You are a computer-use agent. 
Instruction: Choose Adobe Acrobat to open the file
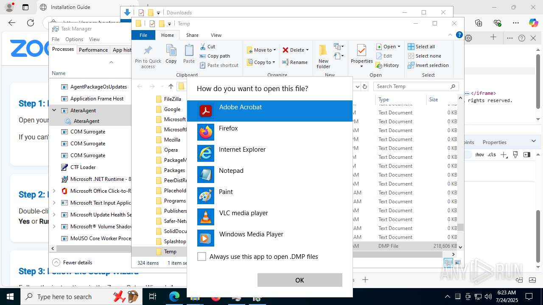pyautogui.click(x=270, y=111)
